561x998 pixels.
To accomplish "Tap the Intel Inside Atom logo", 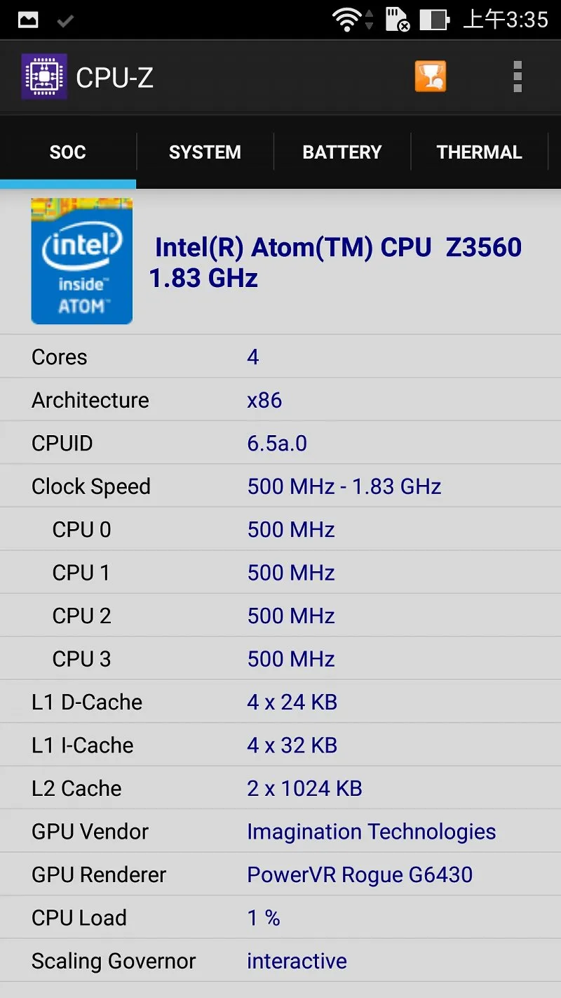I will (x=81, y=261).
